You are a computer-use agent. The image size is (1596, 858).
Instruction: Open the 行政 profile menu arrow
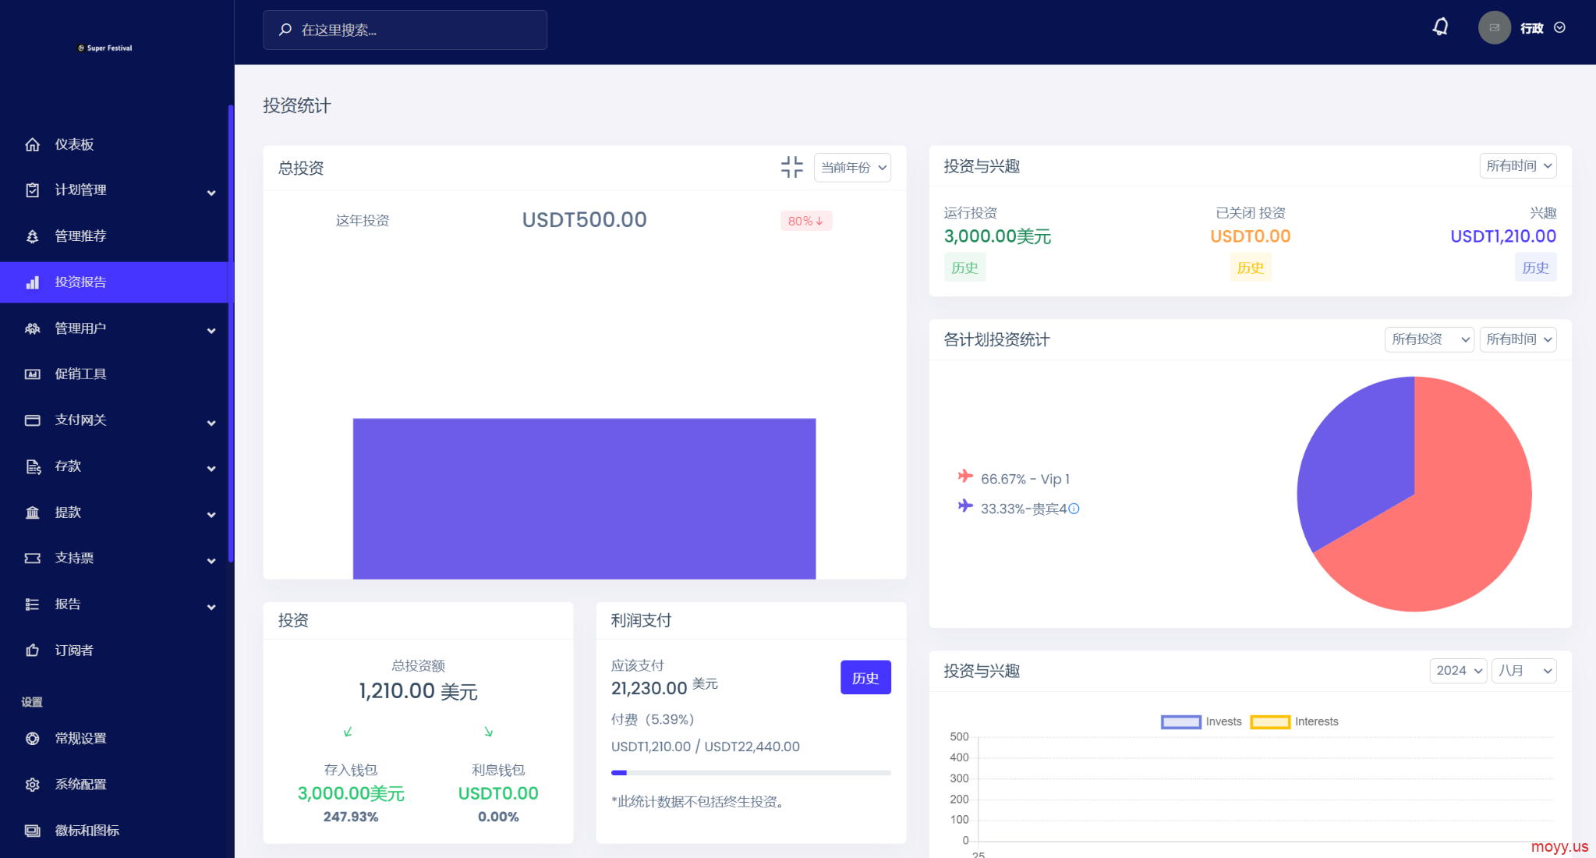1559,27
